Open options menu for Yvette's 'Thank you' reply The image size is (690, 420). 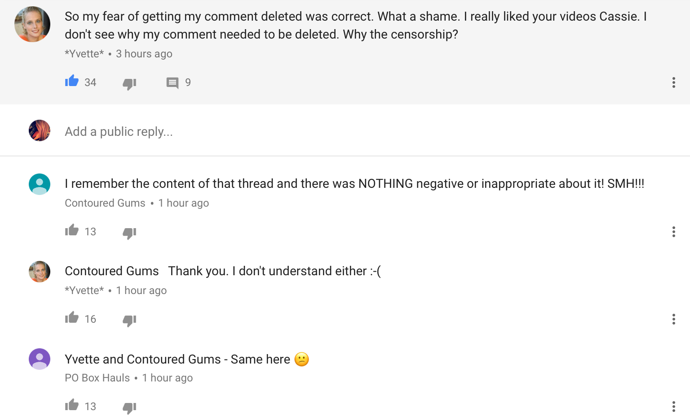coord(673,319)
